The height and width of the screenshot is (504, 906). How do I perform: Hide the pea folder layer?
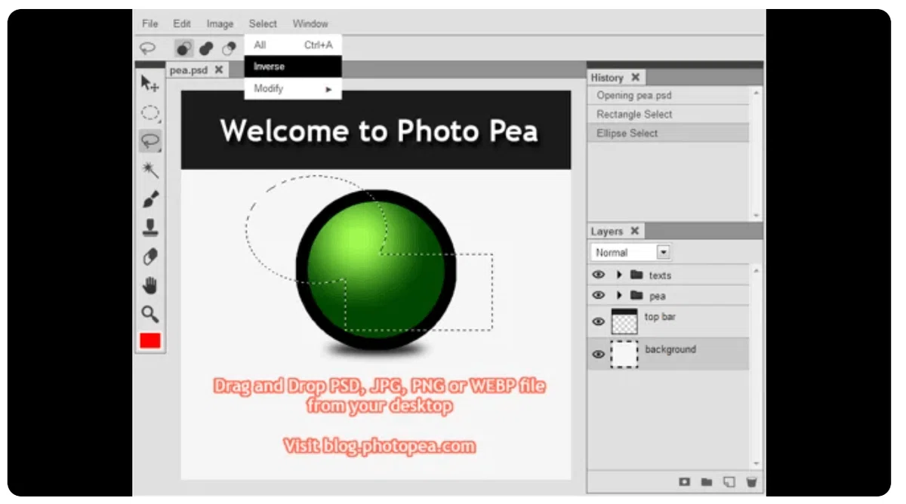click(599, 295)
